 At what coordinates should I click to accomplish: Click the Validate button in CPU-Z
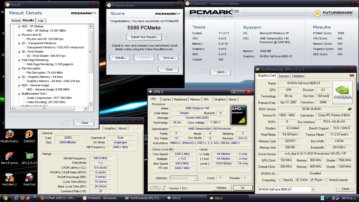(221, 188)
